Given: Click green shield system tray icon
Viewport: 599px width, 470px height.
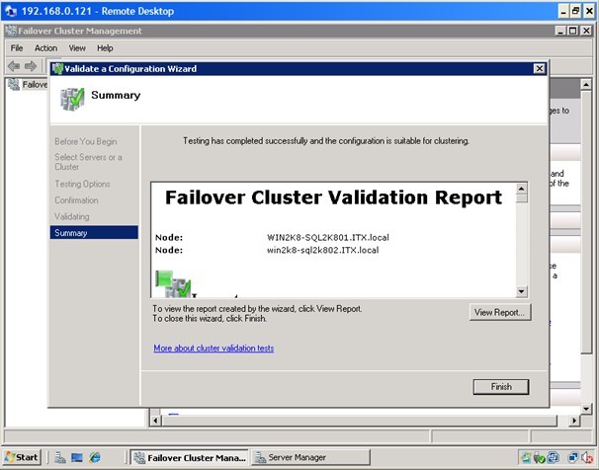Looking at the screenshot, I should coord(540,457).
